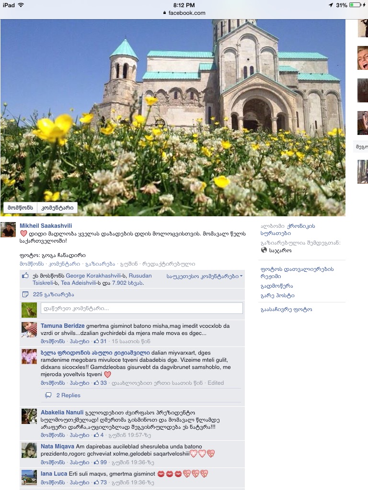Click Nata Miqava's avatar thumbnail

point(29,450)
